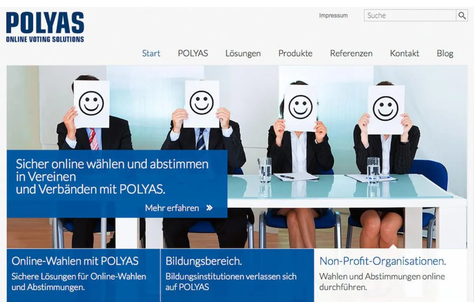This screenshot has width=474, height=302.
Task: Click text 'Sichere Lösungen für Online-Wahlen'
Action: pos(79,276)
